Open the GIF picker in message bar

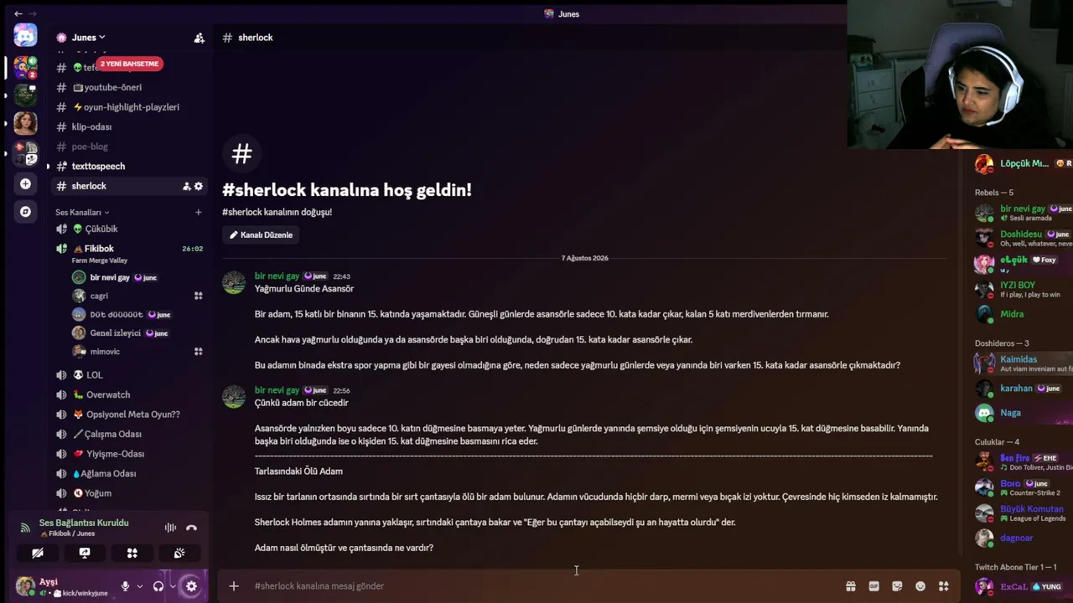tap(873, 586)
